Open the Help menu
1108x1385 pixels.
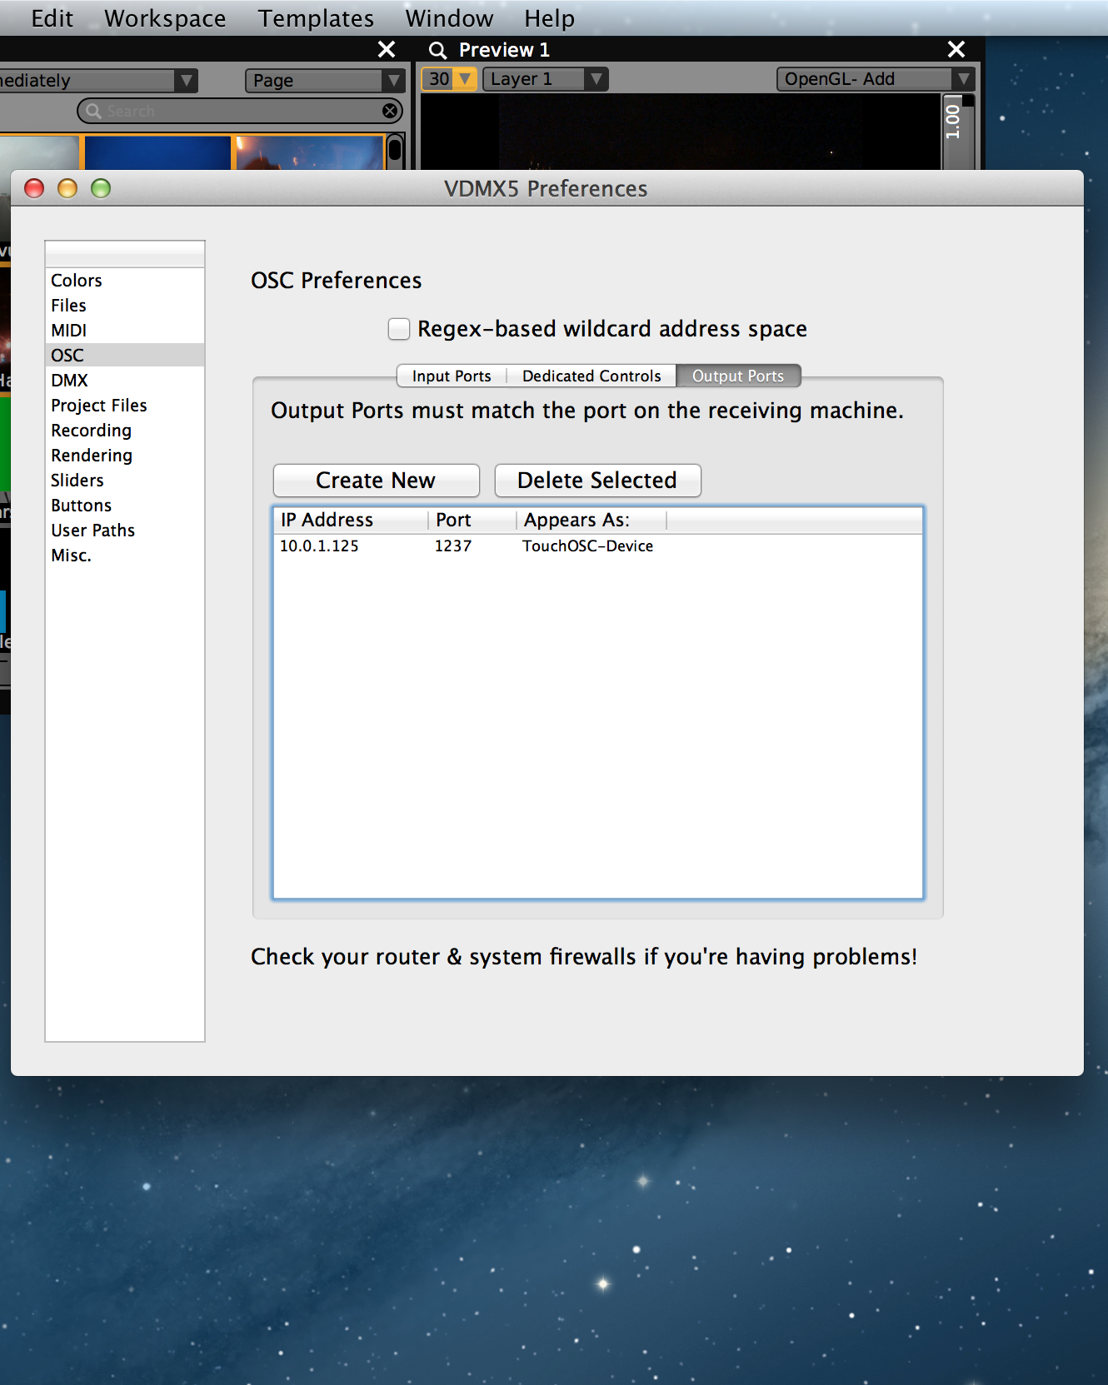[549, 18]
